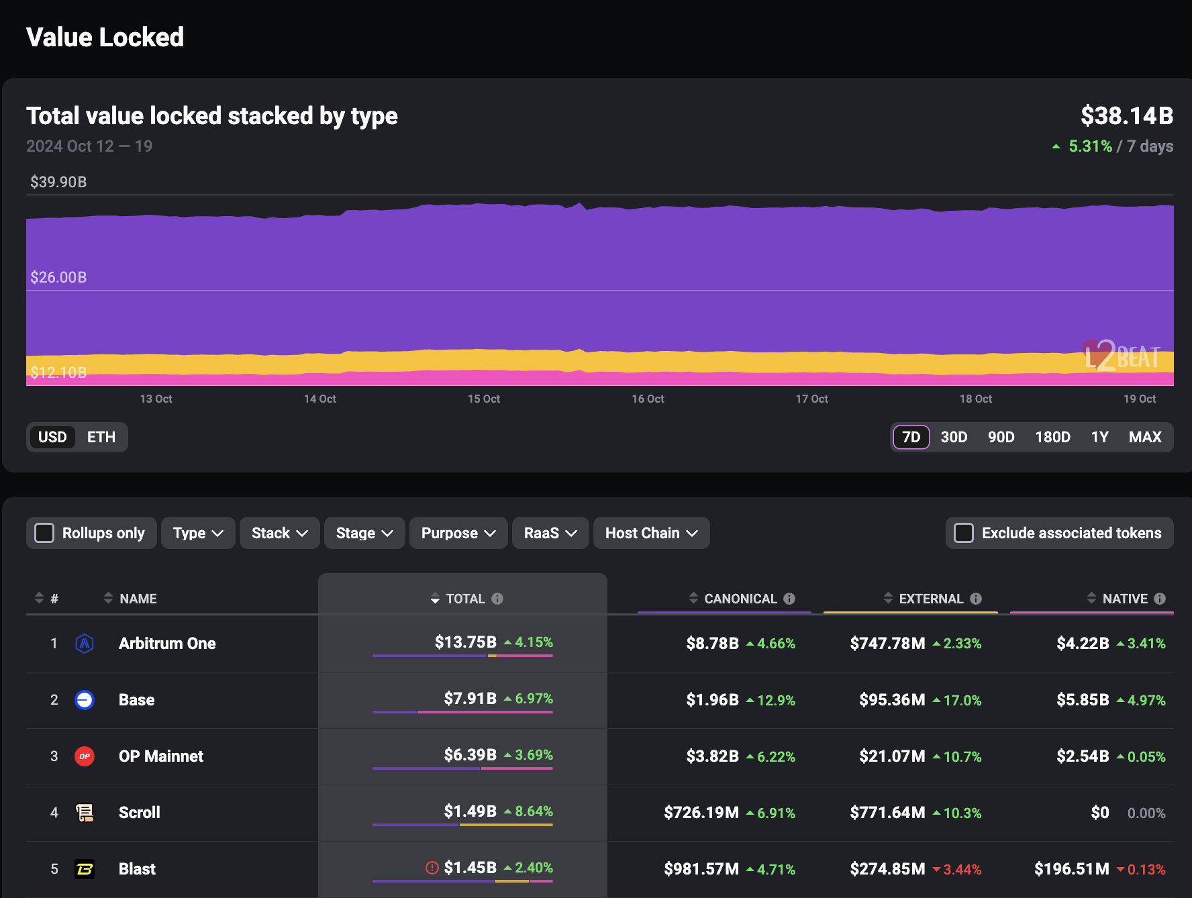Open the EXTERNAL column info icon
Screen dimensions: 1192x898
click(x=976, y=599)
